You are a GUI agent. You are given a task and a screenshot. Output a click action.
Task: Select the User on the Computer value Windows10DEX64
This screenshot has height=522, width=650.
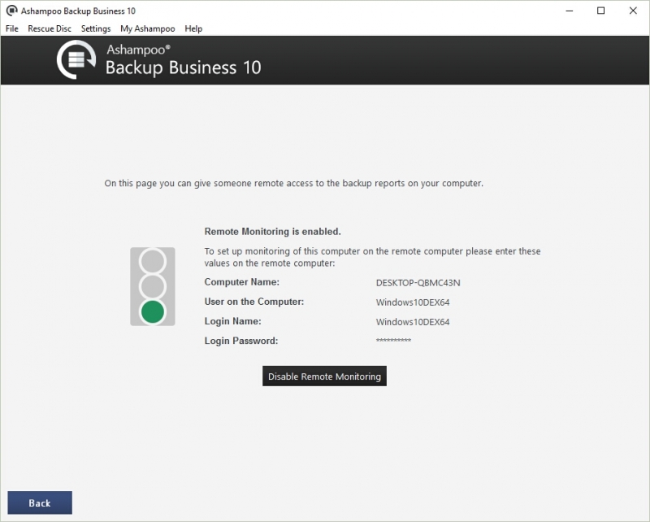(413, 302)
